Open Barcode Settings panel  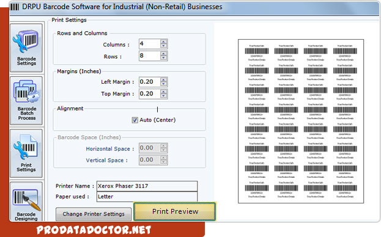pos(26,48)
